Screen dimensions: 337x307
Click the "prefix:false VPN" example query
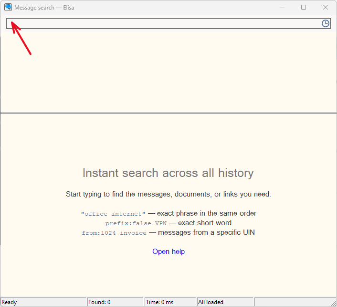click(x=136, y=223)
